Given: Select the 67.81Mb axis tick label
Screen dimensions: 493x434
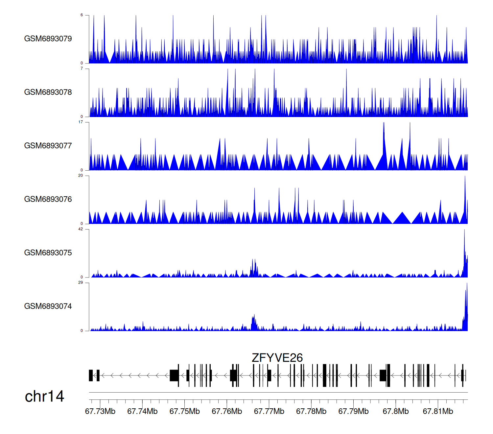Looking at the screenshot, I should coord(438,411).
